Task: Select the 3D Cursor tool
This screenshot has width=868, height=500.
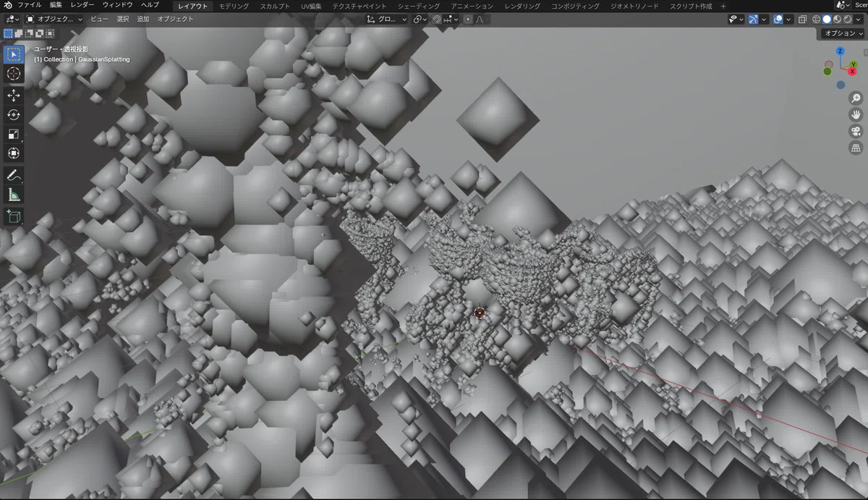Action: click(14, 74)
